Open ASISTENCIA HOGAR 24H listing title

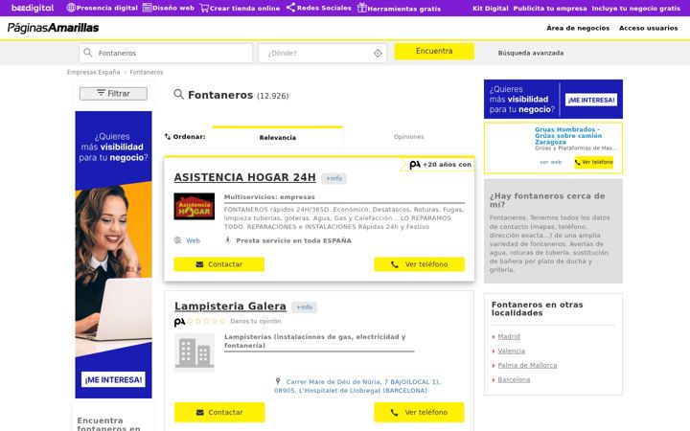244,177
